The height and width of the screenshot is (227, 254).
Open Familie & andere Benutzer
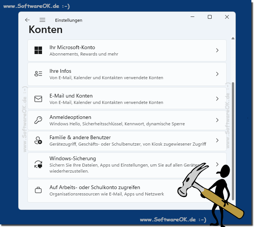tap(127, 141)
